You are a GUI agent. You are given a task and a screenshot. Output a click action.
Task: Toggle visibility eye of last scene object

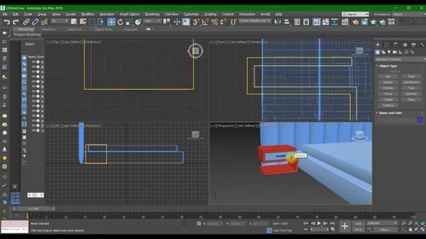(34, 130)
